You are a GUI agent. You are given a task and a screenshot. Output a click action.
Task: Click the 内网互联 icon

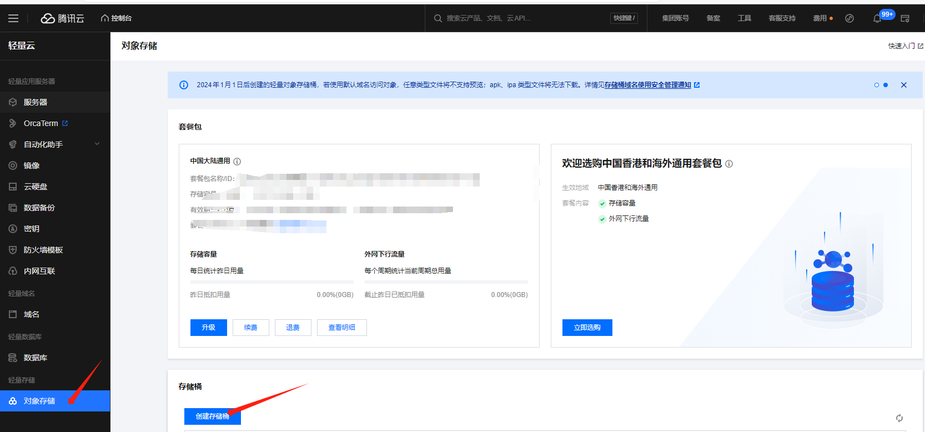(13, 271)
